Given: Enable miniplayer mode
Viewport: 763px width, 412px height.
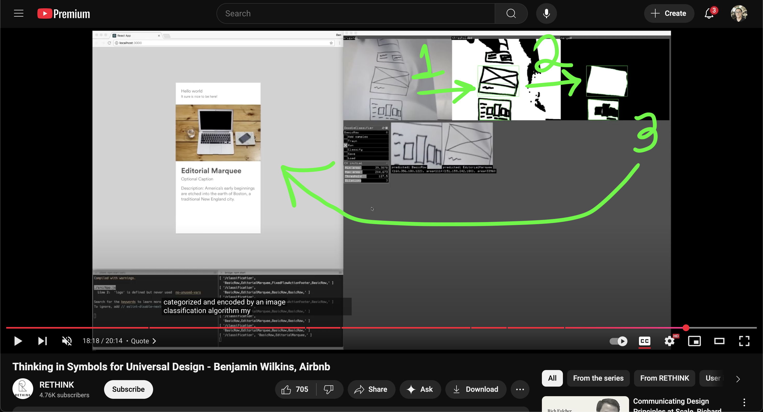Looking at the screenshot, I should click(x=694, y=341).
